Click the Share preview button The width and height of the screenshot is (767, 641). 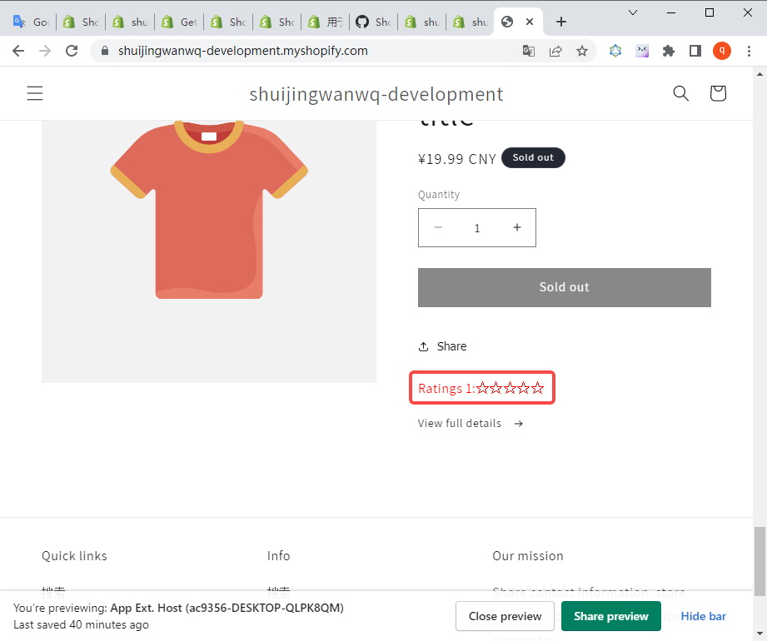point(610,616)
